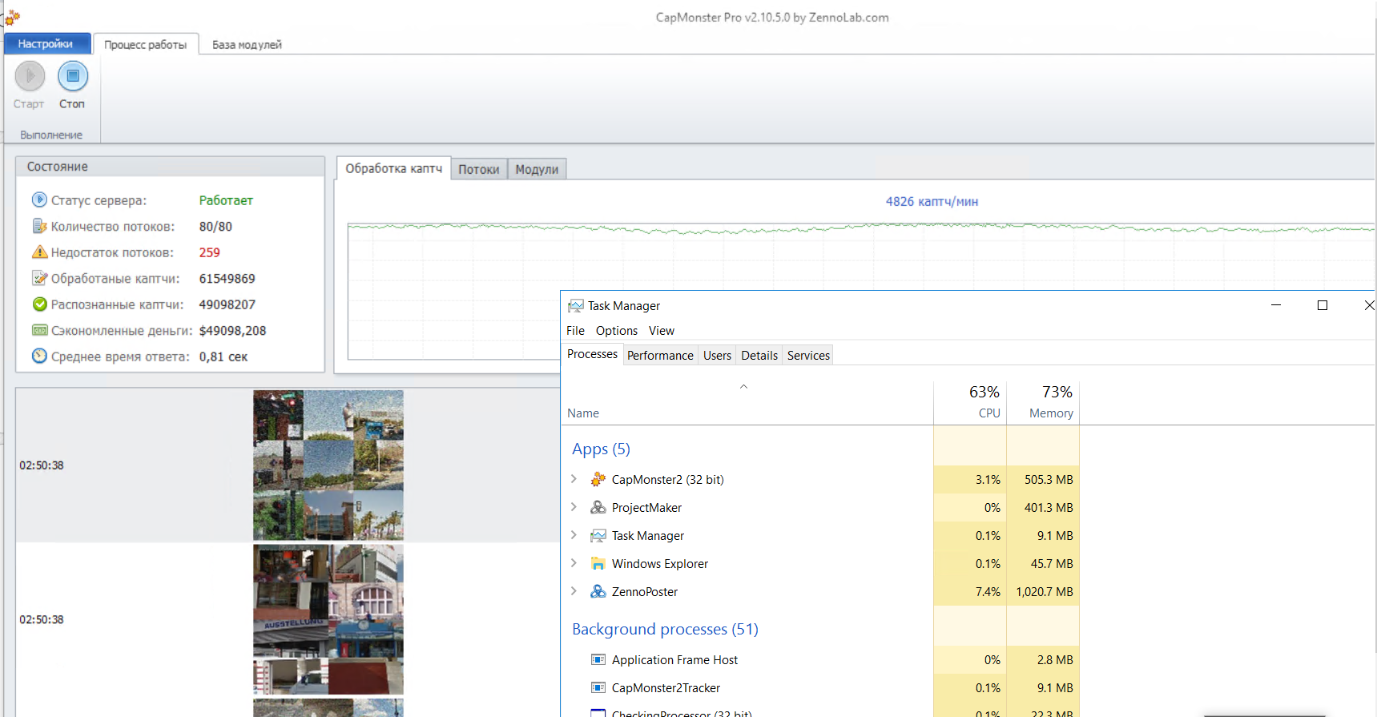Click the CapMonster2 gear icon in process list

(x=598, y=480)
